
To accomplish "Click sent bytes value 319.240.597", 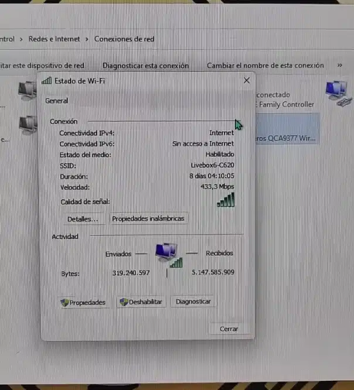I will click(x=131, y=273).
